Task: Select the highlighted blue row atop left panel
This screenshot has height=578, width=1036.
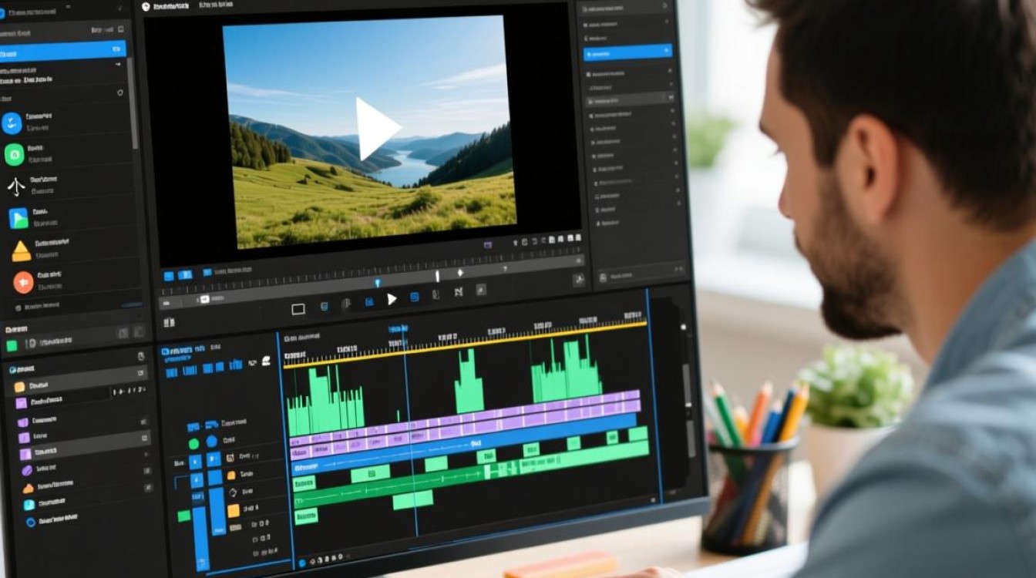Action: [62, 51]
